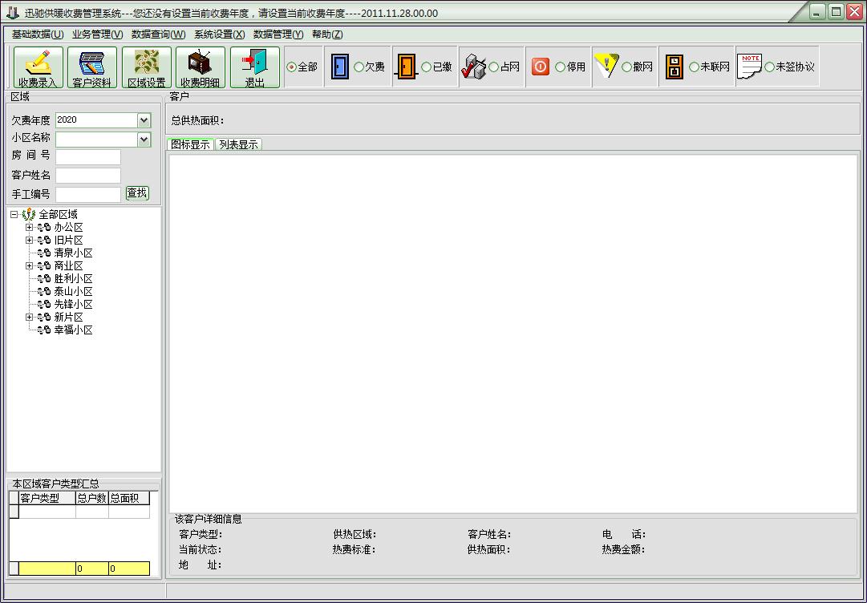Image resolution: width=867 pixels, height=603 pixels.
Task: Open the 客户资料 toolbar icon
Action: pos(91,67)
